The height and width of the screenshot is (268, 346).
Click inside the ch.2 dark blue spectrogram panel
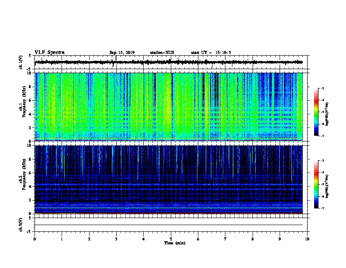pos(169,180)
